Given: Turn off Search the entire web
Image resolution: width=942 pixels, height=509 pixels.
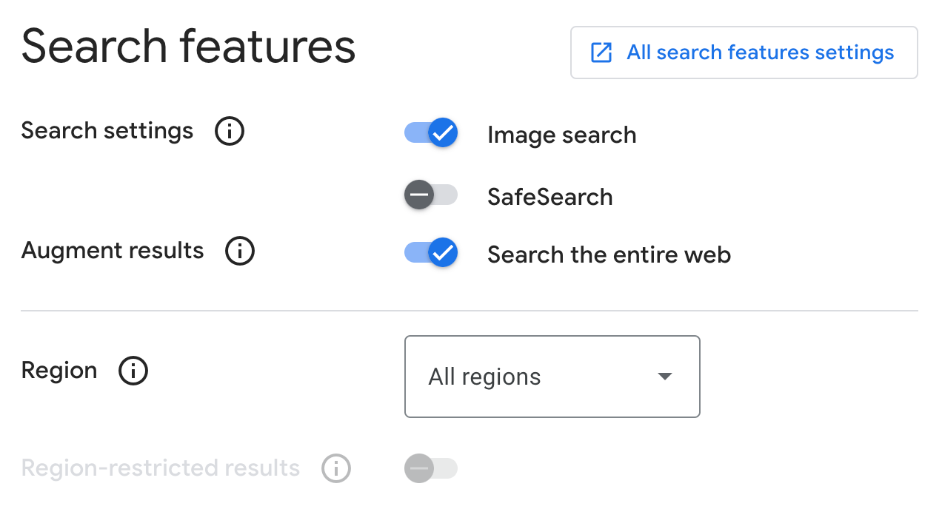Looking at the screenshot, I should click(431, 252).
